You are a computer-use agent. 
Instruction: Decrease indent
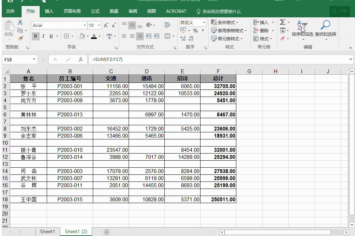coord(149,36)
